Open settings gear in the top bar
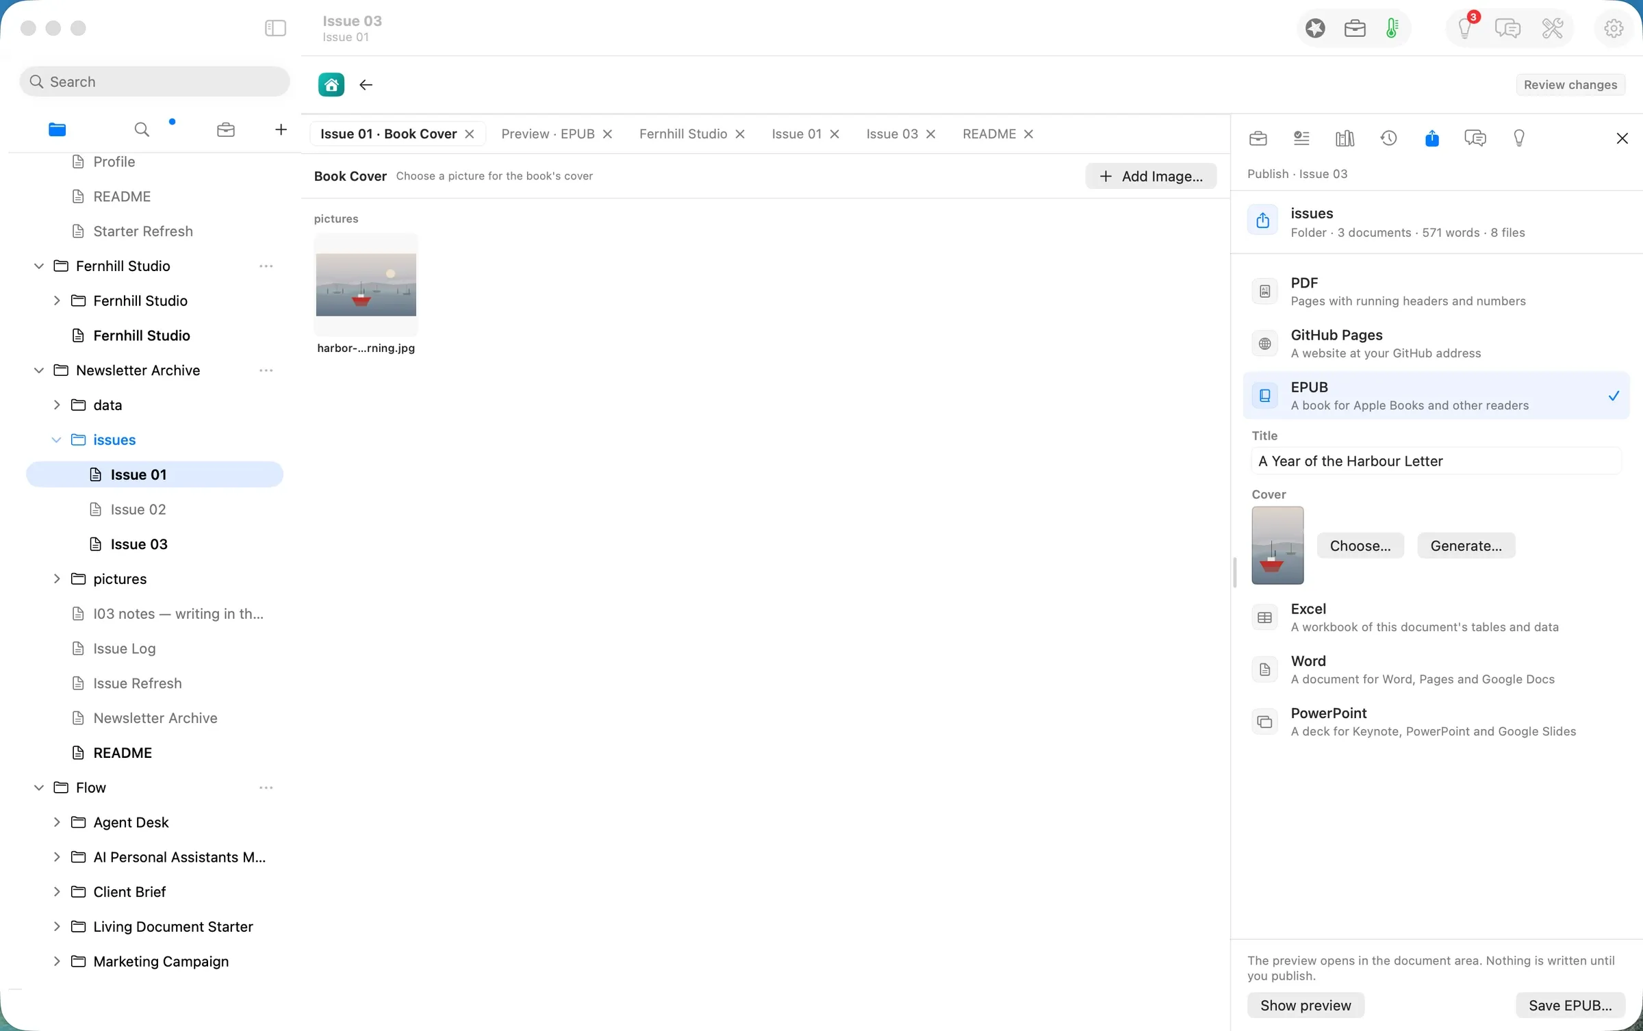The height and width of the screenshot is (1031, 1643). coord(1614,28)
